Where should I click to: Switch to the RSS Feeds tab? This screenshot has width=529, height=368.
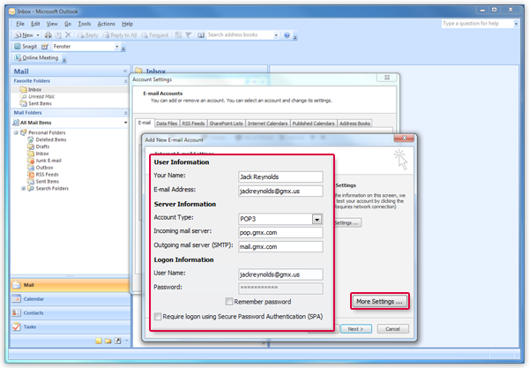(x=193, y=124)
